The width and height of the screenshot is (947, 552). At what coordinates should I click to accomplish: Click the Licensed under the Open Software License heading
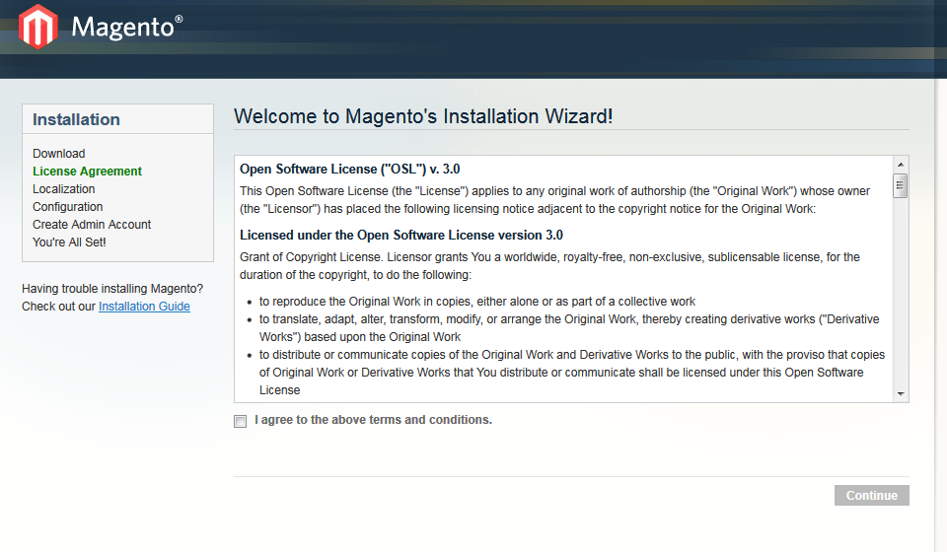point(401,236)
